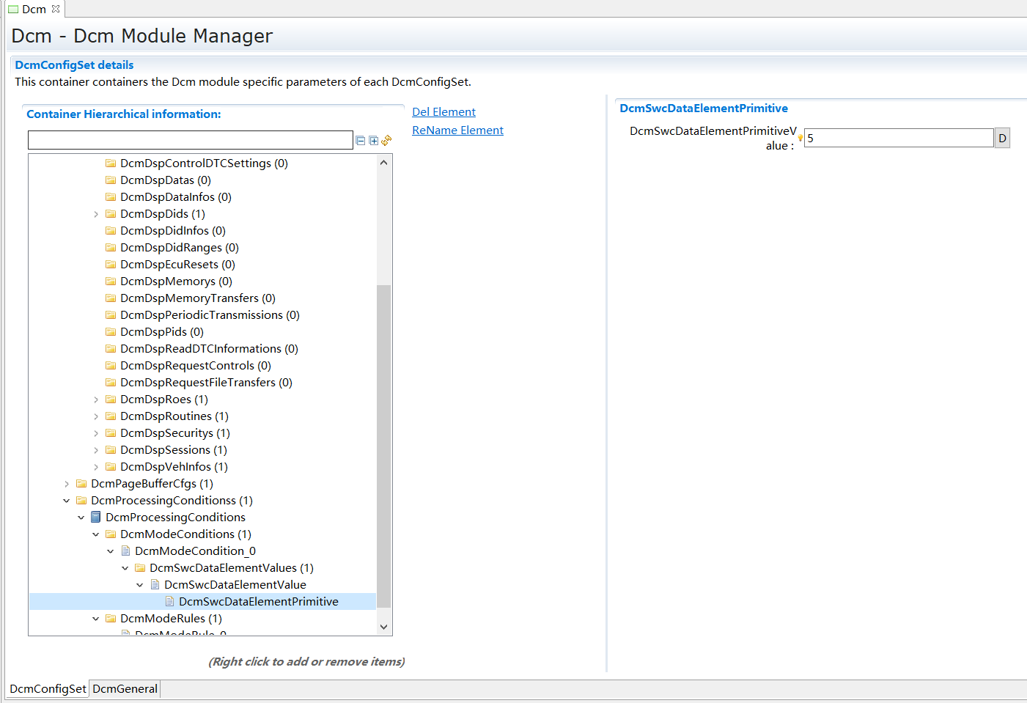Click the ReName Element link
The width and height of the screenshot is (1027, 703).
coord(457,130)
